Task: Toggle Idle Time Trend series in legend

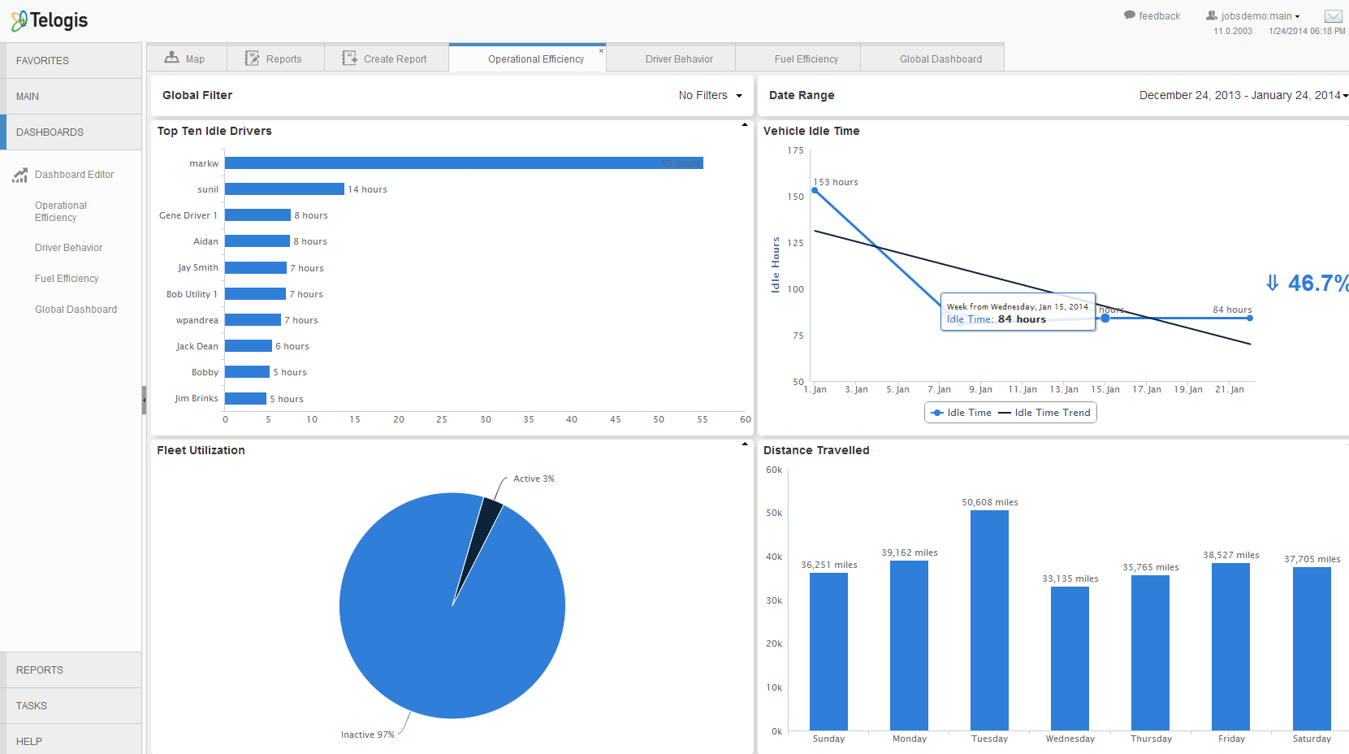Action: click(1044, 413)
